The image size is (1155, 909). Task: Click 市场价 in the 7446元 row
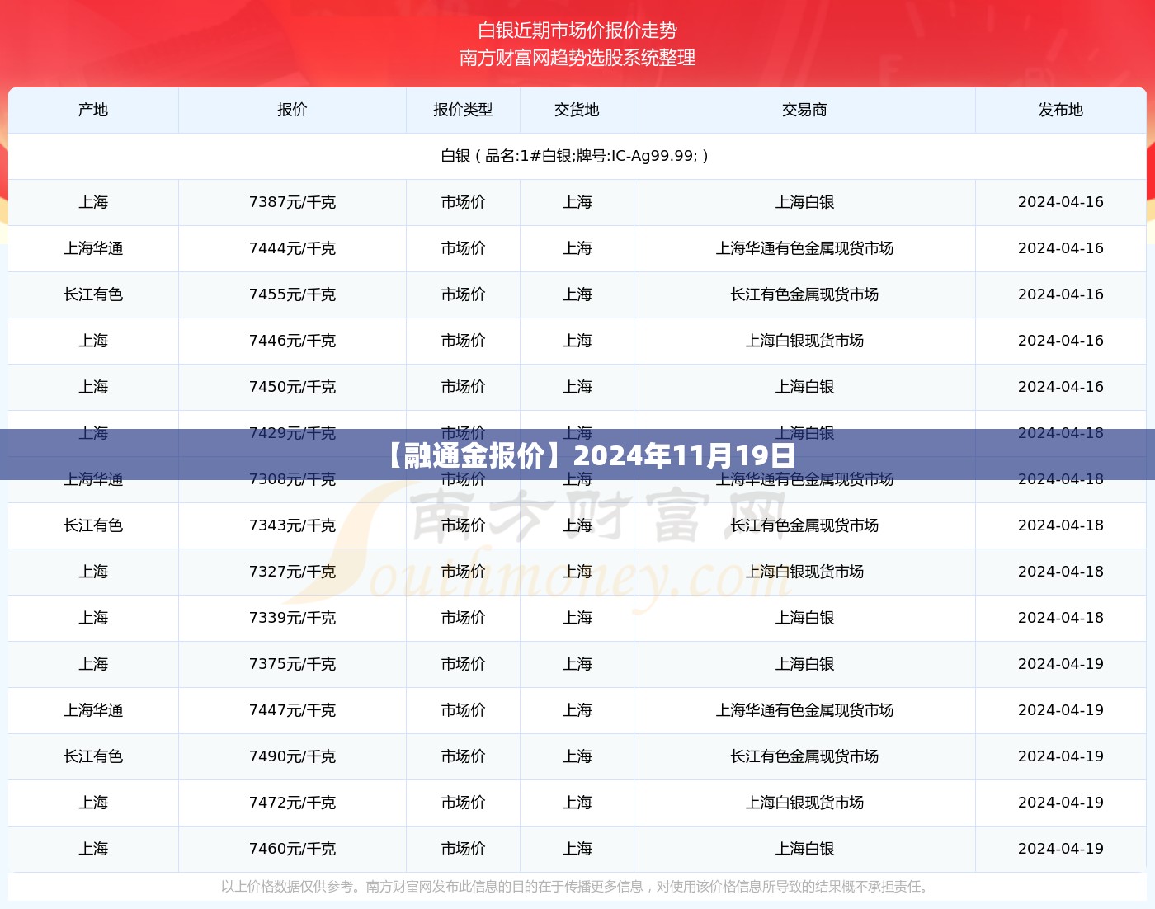(x=463, y=341)
